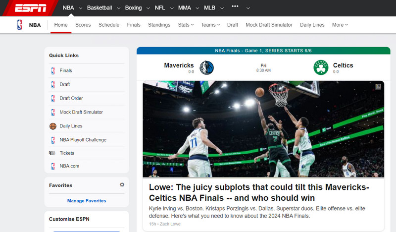Expand the Boxing dropdown arrow
The width and height of the screenshot is (396, 232).
tap(148, 8)
